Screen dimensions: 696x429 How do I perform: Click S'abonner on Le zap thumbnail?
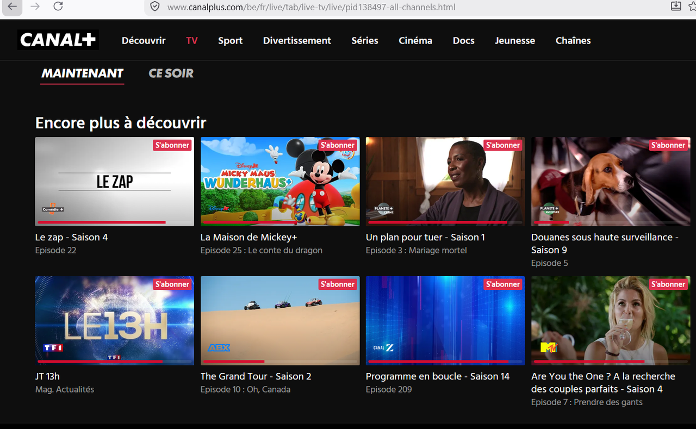(172, 145)
